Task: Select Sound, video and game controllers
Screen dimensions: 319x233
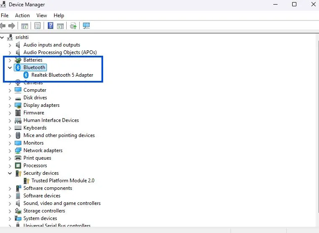Action: pyautogui.click(x=62, y=203)
